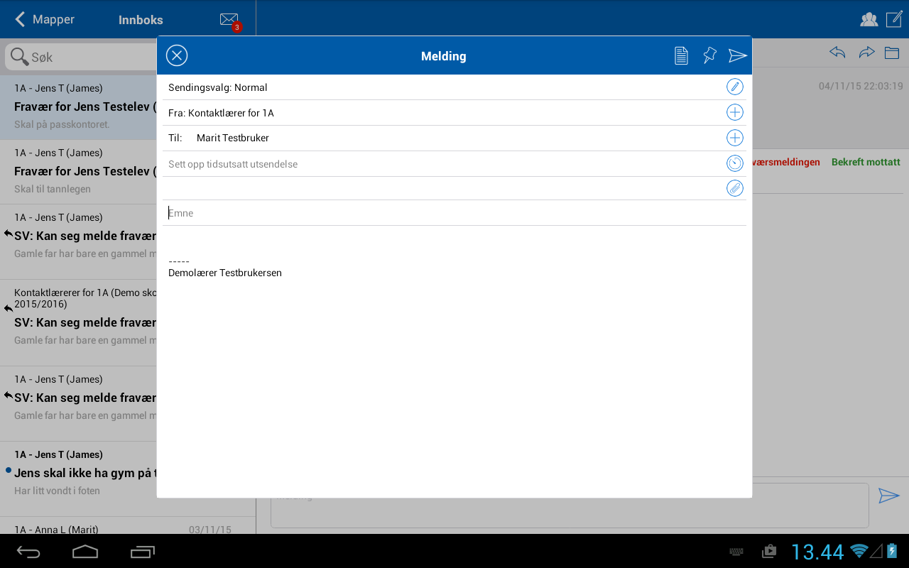Click the Innboks title
This screenshot has width=909, height=568.
tap(141, 20)
